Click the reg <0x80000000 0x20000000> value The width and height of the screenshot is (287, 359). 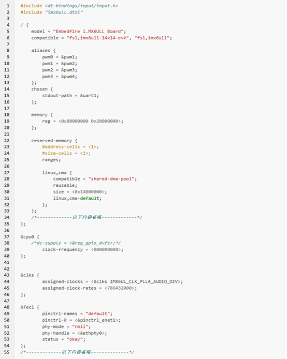91,121
